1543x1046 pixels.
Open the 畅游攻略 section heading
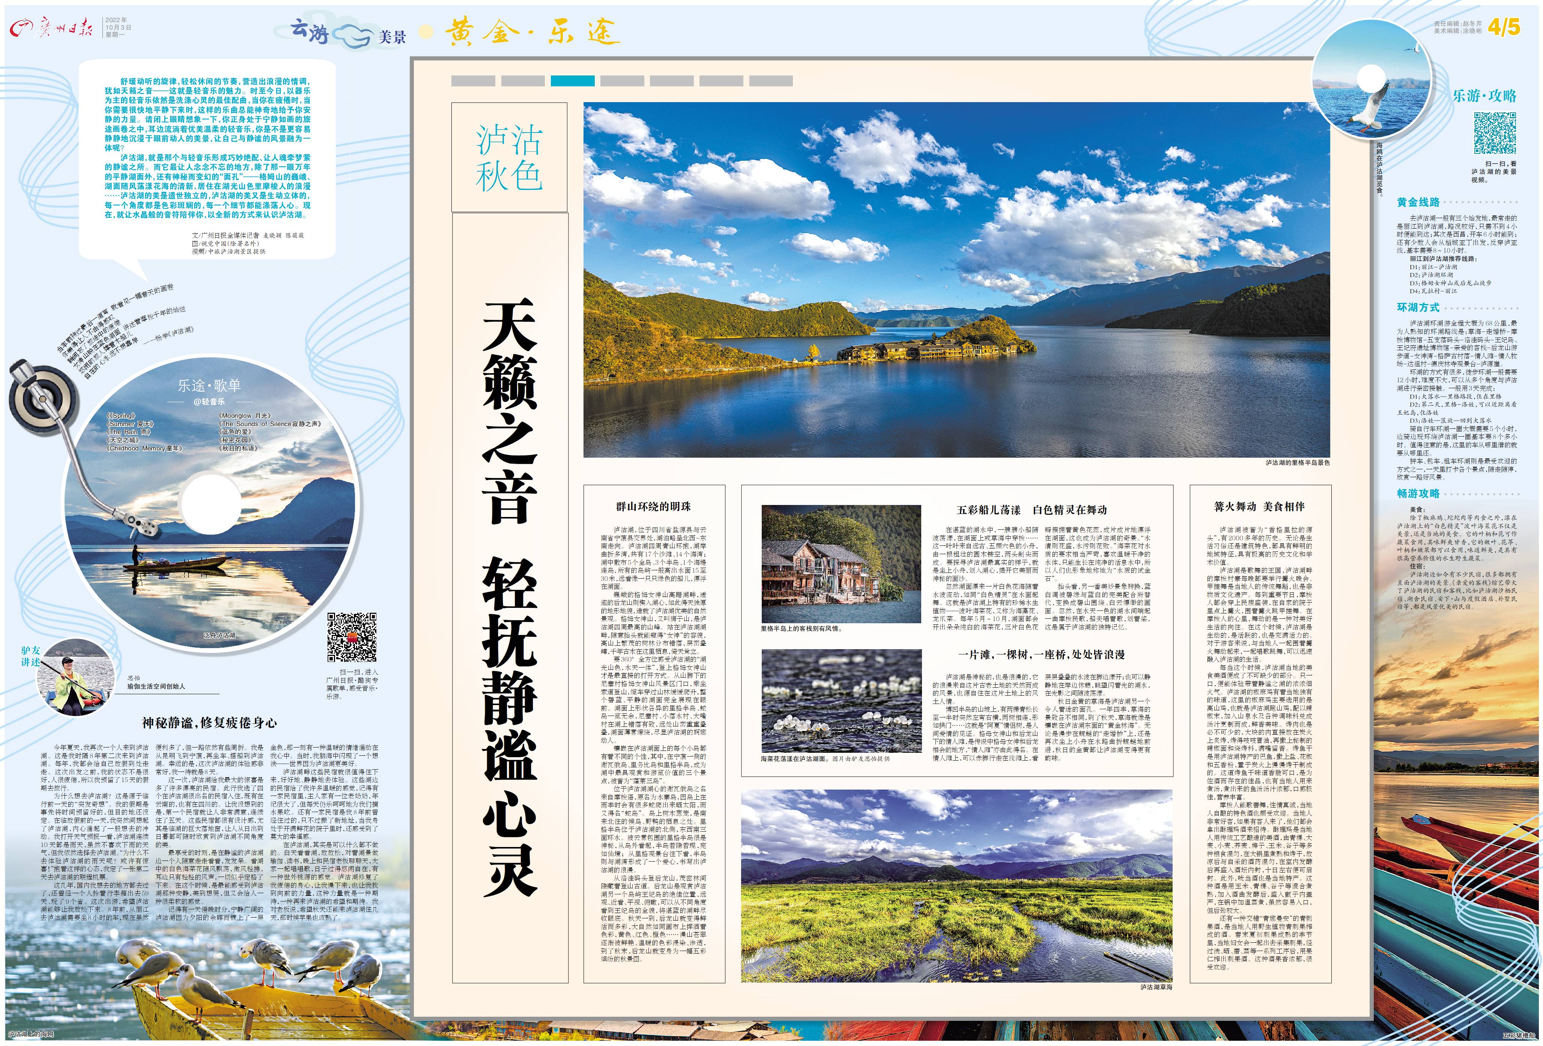tap(1418, 493)
